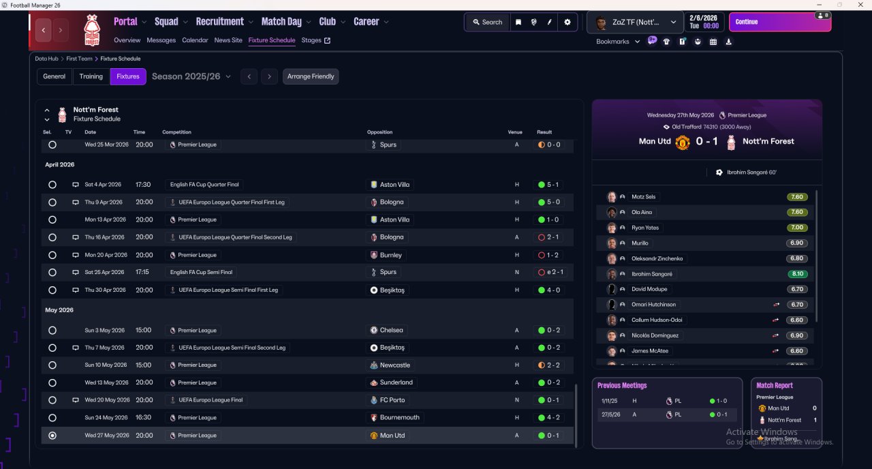Click the back navigation arrow
This screenshot has width=872, height=469.
click(44, 30)
